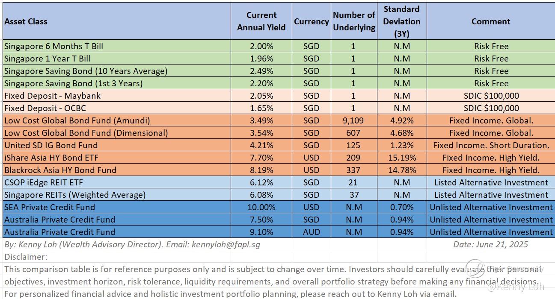The height and width of the screenshot is (299, 555).
Task: Select the 9,109 underlying count cell
Action: (x=354, y=120)
